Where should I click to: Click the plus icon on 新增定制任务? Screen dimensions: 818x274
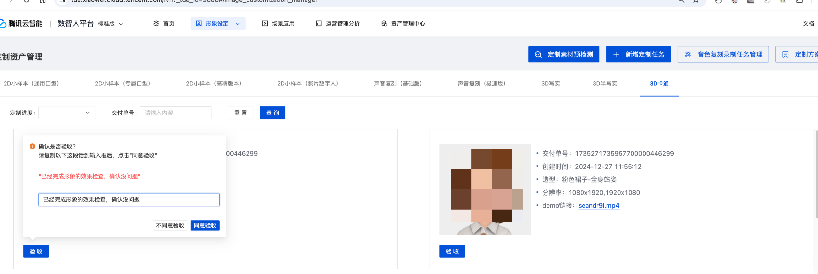(x=616, y=54)
